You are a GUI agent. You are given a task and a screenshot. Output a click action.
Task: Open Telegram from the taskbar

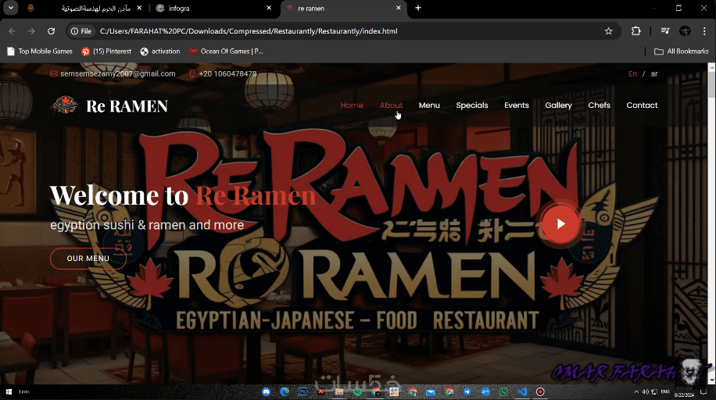[467, 391]
